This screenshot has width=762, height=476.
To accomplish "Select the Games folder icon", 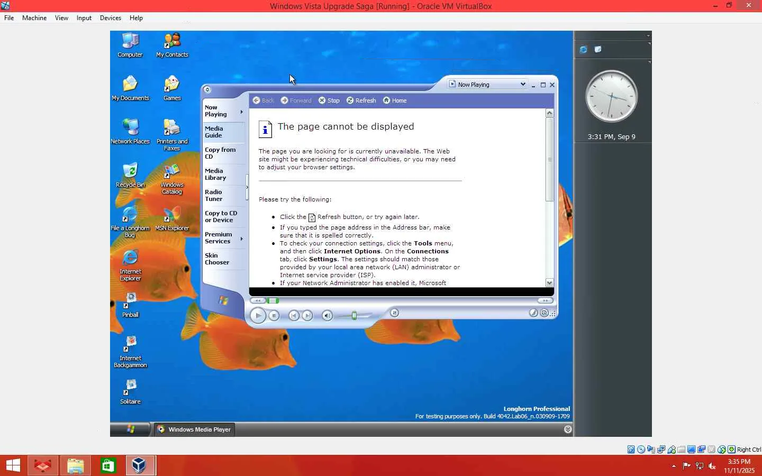I will [x=172, y=88].
